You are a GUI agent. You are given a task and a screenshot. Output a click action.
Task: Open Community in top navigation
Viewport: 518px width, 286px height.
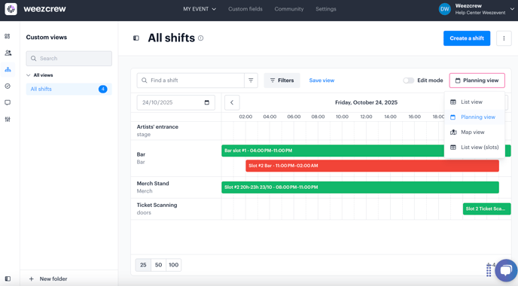(x=289, y=9)
